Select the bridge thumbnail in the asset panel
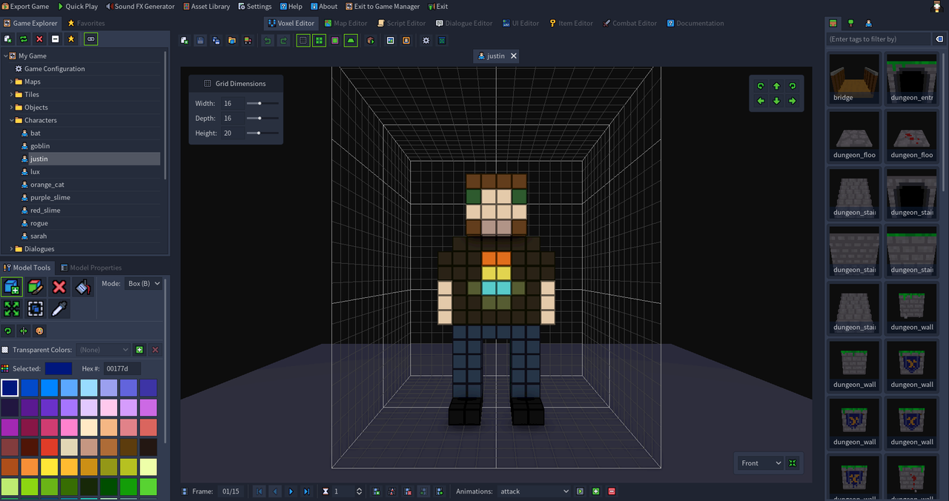Image resolution: width=949 pixels, height=501 pixels. [x=854, y=79]
